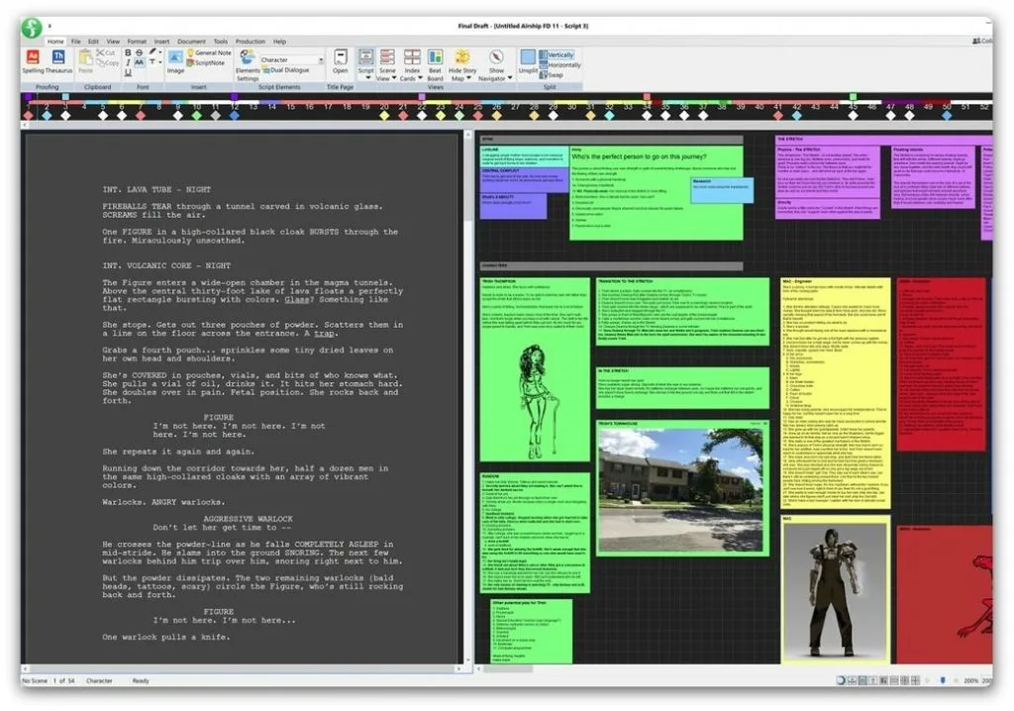Open the Title Page
1014x711 pixels.
click(x=341, y=61)
